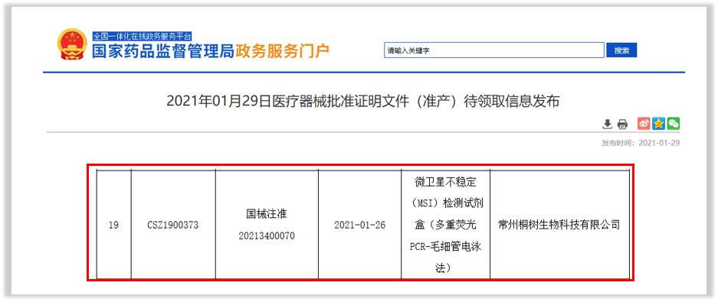Click the national emblem logo
The image size is (718, 302).
click(x=72, y=45)
